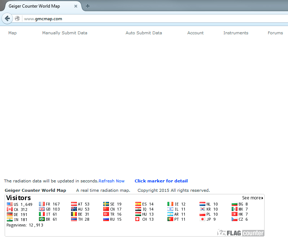Viewport: 288px width, 242px height.
Task: Click the Italy flag icon
Action: coord(42,214)
